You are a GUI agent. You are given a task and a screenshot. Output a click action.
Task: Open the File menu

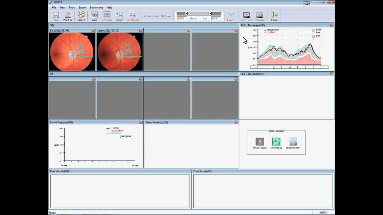(54, 7)
